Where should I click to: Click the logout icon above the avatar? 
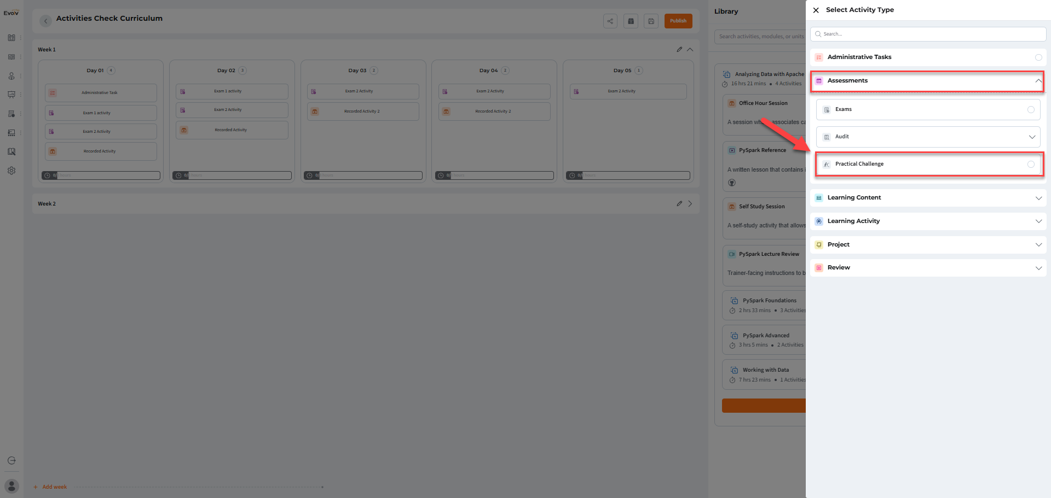(x=11, y=460)
